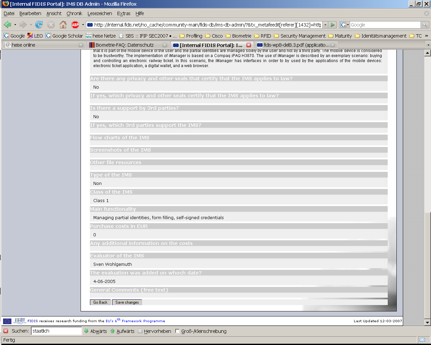The width and height of the screenshot is (431, 345).
Task: Click the Go Back button
Action: pos(100,302)
